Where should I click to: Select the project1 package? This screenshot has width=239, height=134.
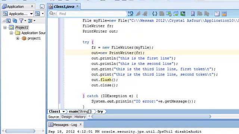34,38
